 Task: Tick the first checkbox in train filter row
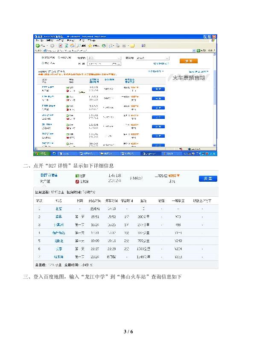point(50,72)
